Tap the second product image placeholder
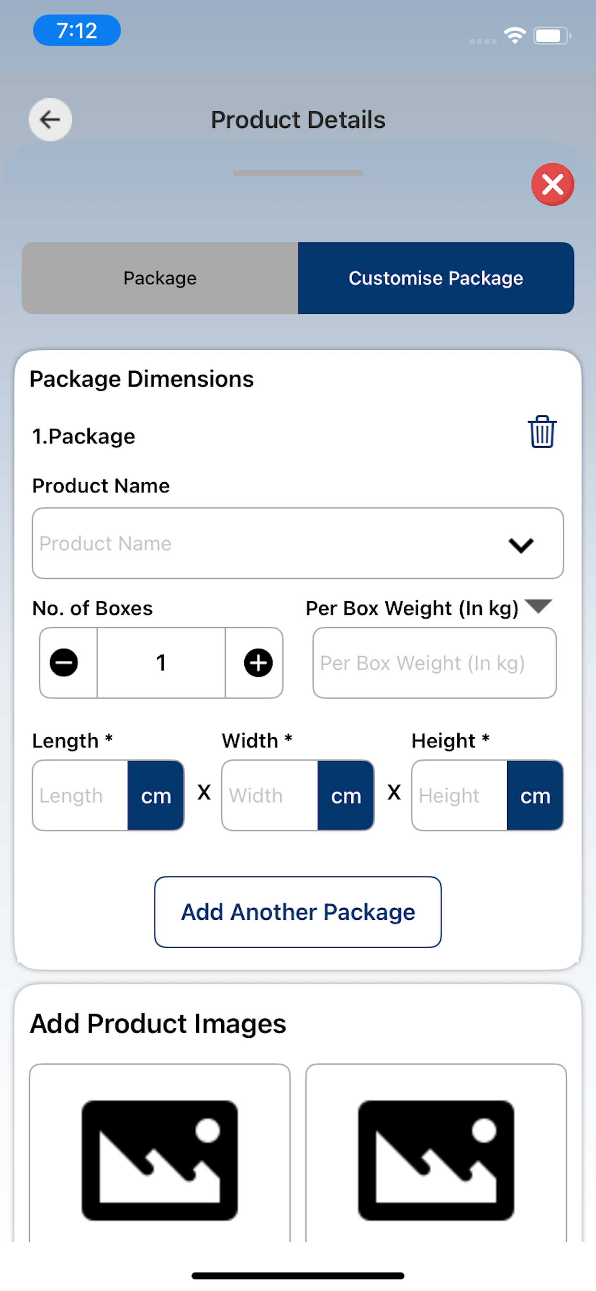The height and width of the screenshot is (1291, 596). 436,1153
